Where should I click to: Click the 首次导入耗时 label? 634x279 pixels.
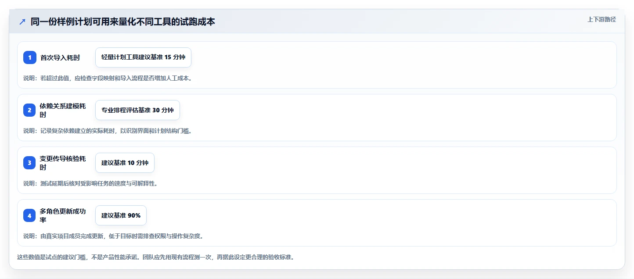(60, 57)
